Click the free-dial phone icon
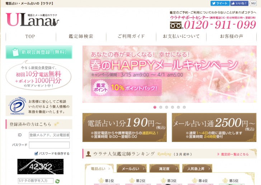The image size is (261, 185). click(176, 25)
